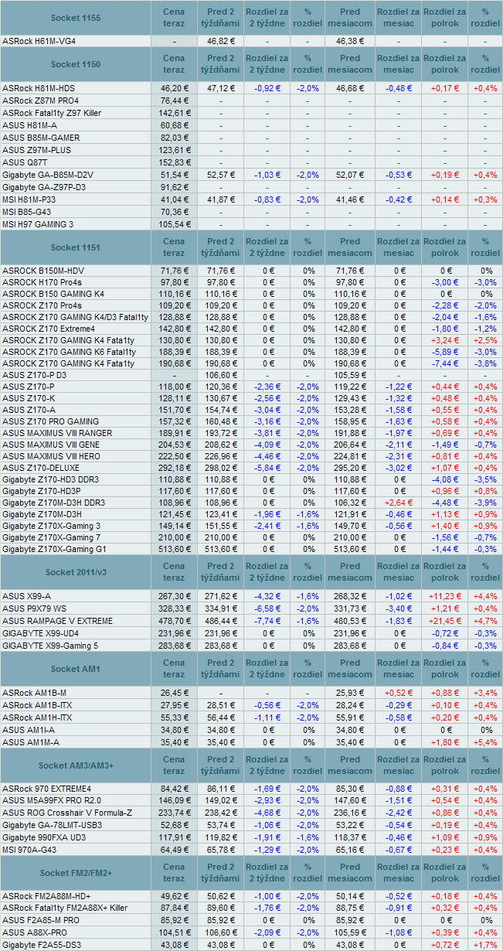Click the Socket AM3/AM3+ section header

[x=75, y=765]
